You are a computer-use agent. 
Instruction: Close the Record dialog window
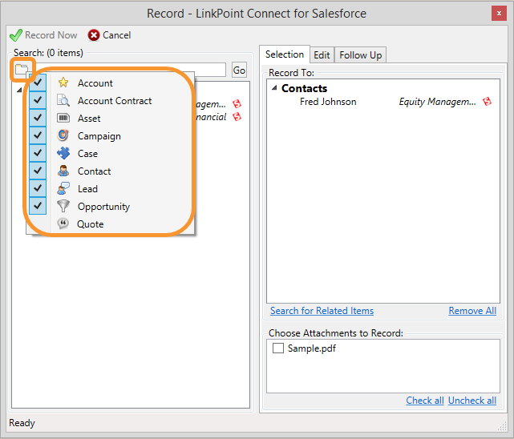click(499, 14)
